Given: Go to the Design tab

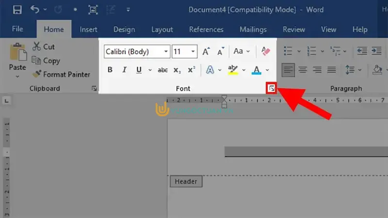Looking at the screenshot, I should tap(124, 30).
